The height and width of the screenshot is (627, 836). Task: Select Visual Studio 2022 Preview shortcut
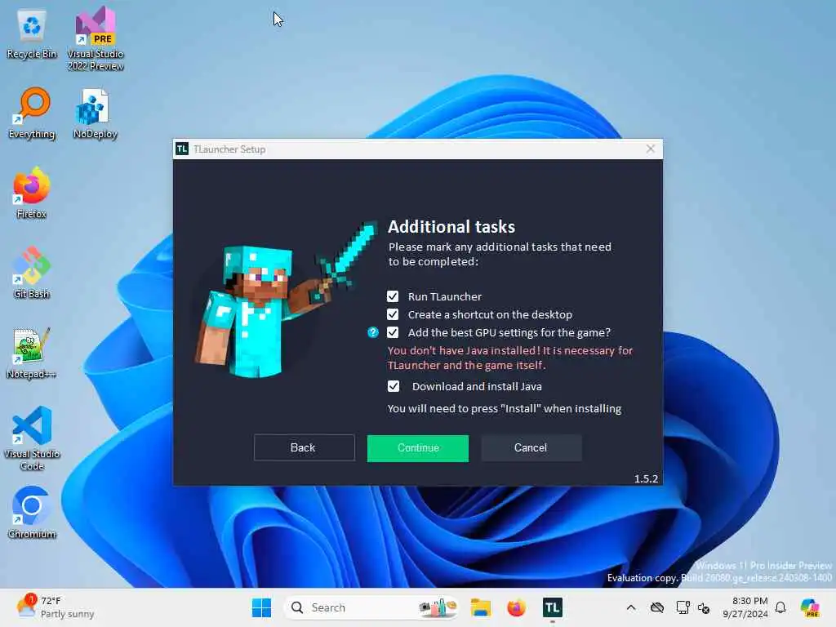(x=96, y=38)
